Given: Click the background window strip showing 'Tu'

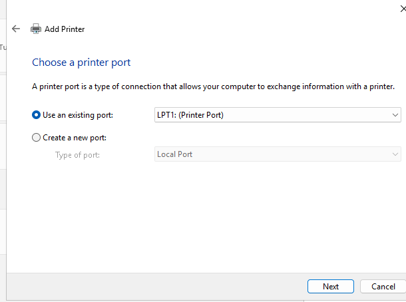Looking at the screenshot, I should pos(3,47).
